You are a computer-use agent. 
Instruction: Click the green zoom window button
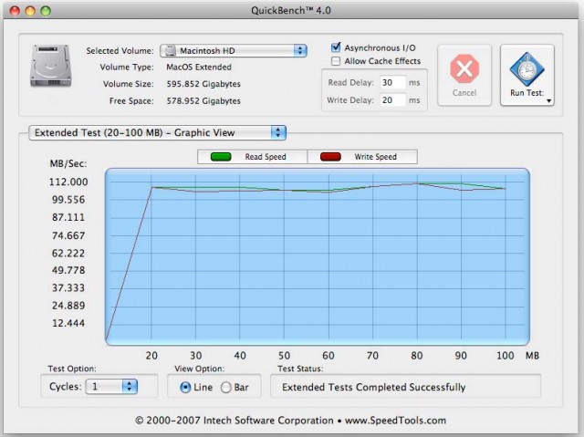tap(46, 10)
